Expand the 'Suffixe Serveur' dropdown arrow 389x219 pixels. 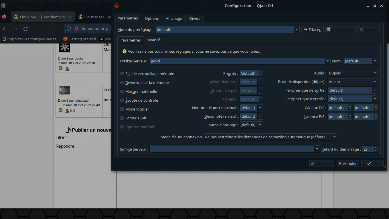pyautogui.click(x=317, y=149)
